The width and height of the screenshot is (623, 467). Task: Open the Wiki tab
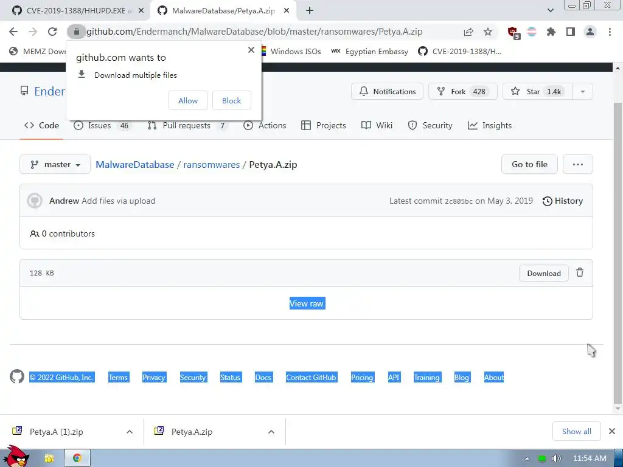[x=377, y=125]
